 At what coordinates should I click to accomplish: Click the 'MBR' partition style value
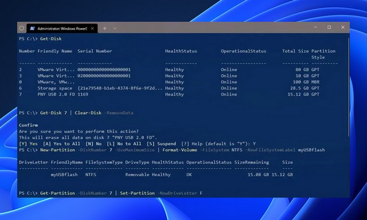tap(315, 82)
